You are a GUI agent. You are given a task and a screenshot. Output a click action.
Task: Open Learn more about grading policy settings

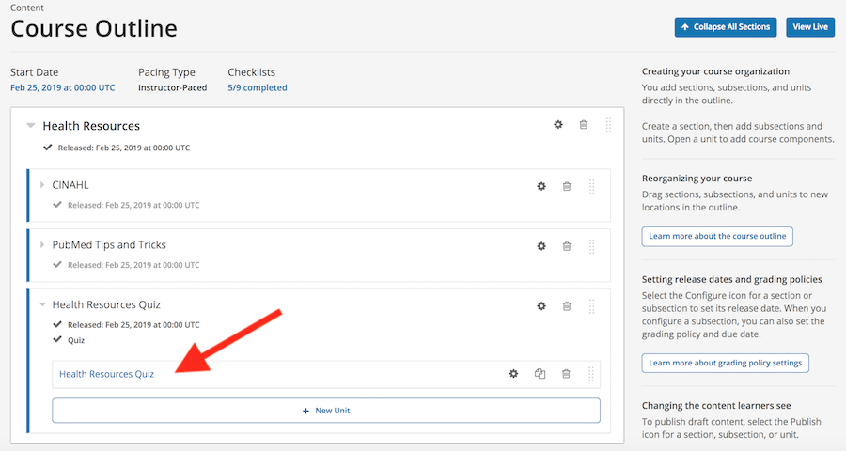[x=725, y=363]
